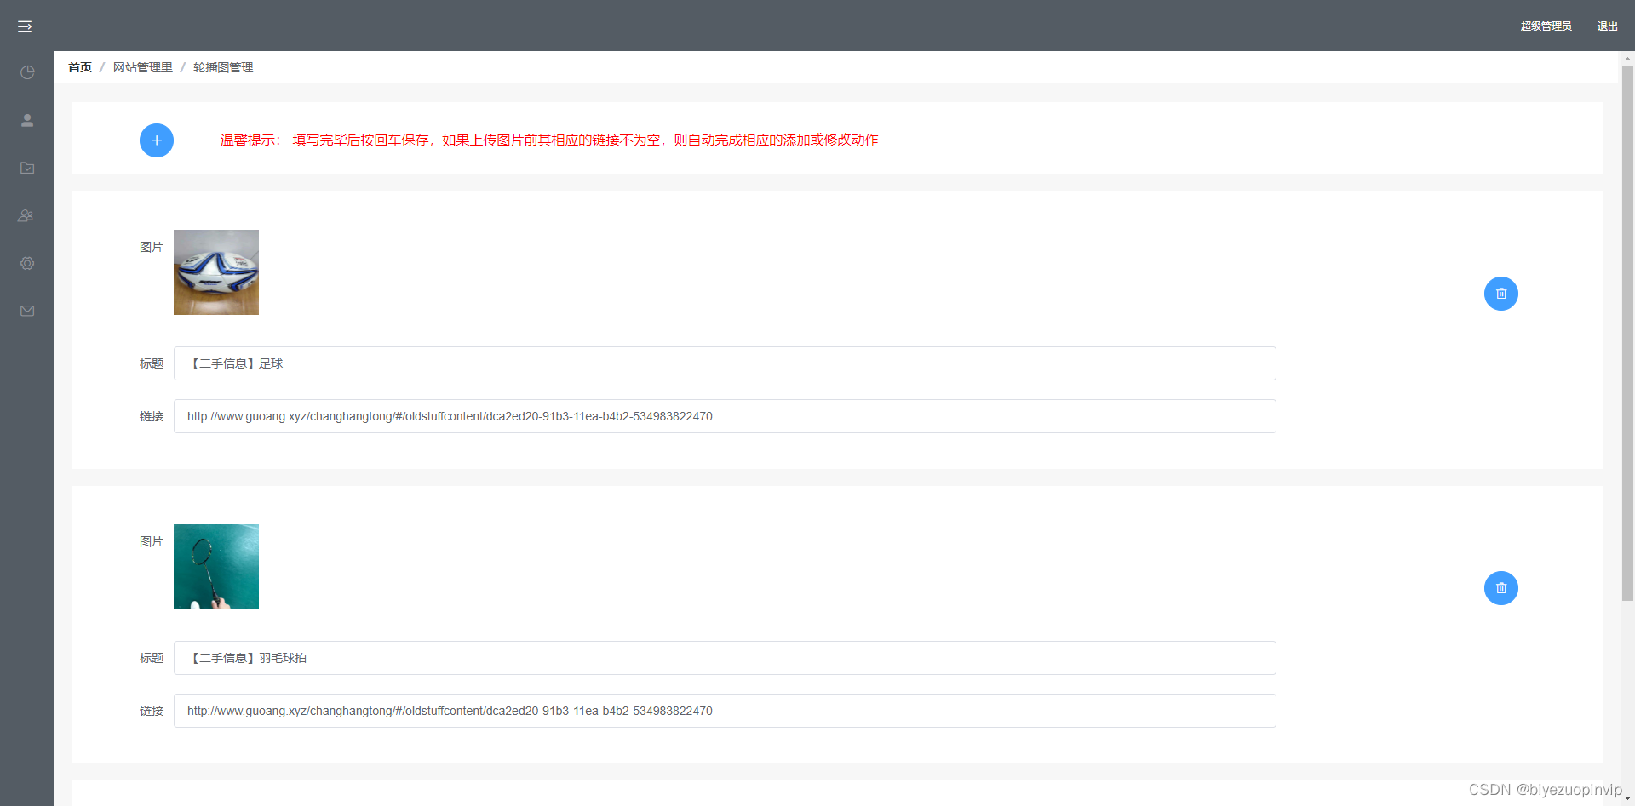This screenshot has height=806, width=1635.
Task: Focus the link field under the 足球 title
Action: click(725, 416)
